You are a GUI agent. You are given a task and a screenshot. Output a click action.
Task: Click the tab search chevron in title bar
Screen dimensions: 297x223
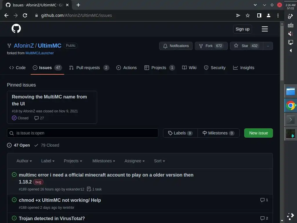click(255, 5)
